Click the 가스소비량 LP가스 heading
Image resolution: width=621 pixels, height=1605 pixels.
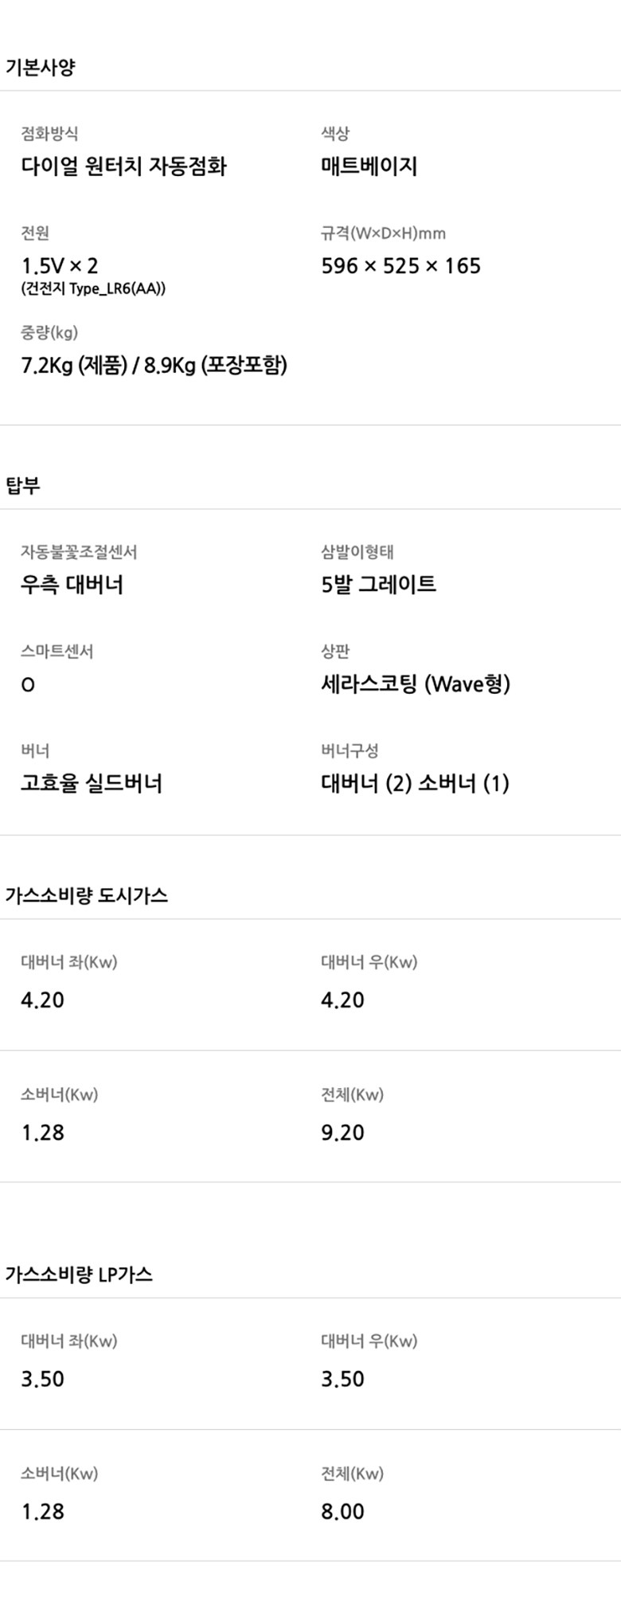(79, 1274)
